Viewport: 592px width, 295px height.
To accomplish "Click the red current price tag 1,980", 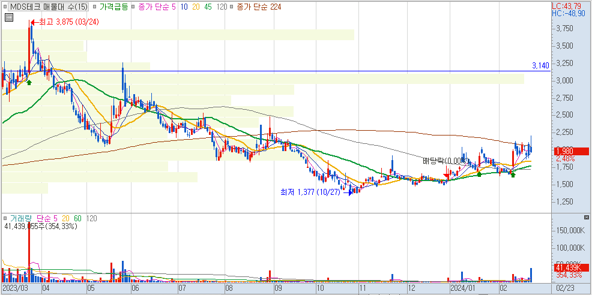I will coord(571,151).
